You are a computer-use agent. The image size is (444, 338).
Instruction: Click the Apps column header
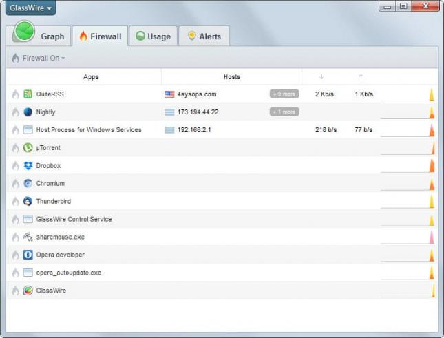coord(91,77)
